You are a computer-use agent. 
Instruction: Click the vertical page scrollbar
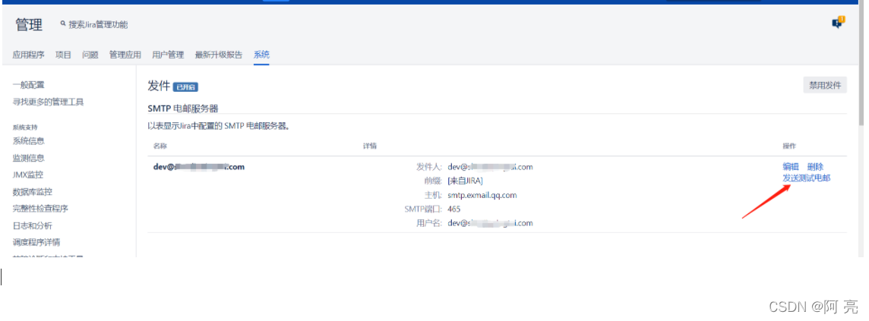(861, 65)
